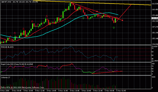Click the FxPro MT4 copyright text
This screenshot has height=92, width=158.
pos(22,87)
